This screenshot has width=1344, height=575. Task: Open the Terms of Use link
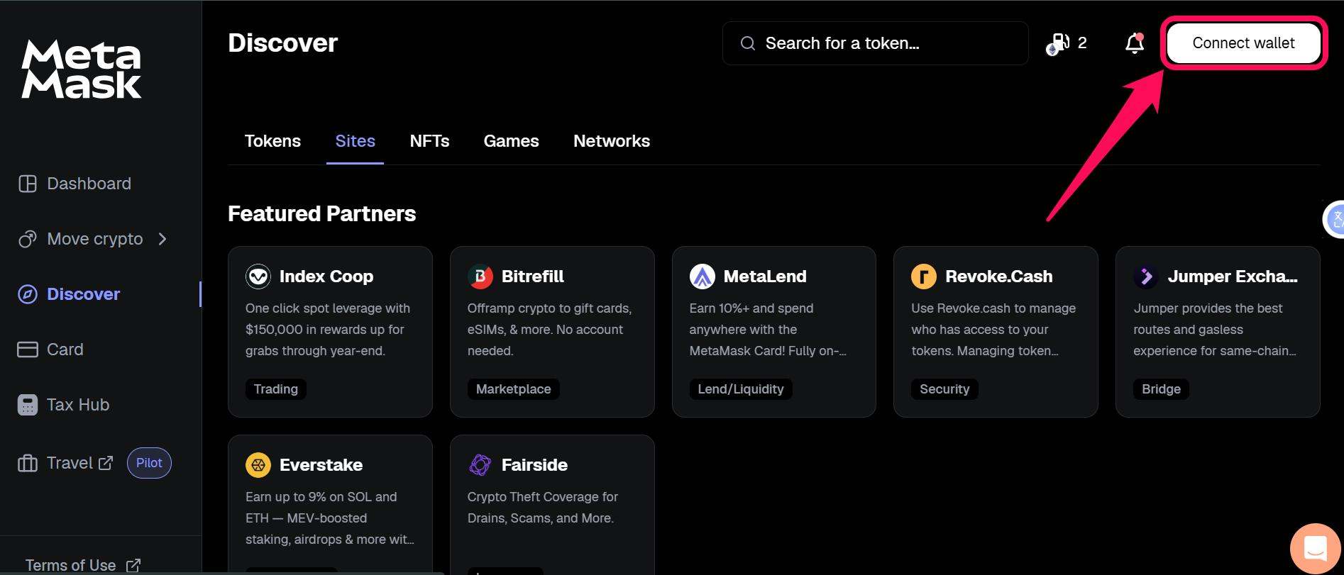click(x=72, y=564)
